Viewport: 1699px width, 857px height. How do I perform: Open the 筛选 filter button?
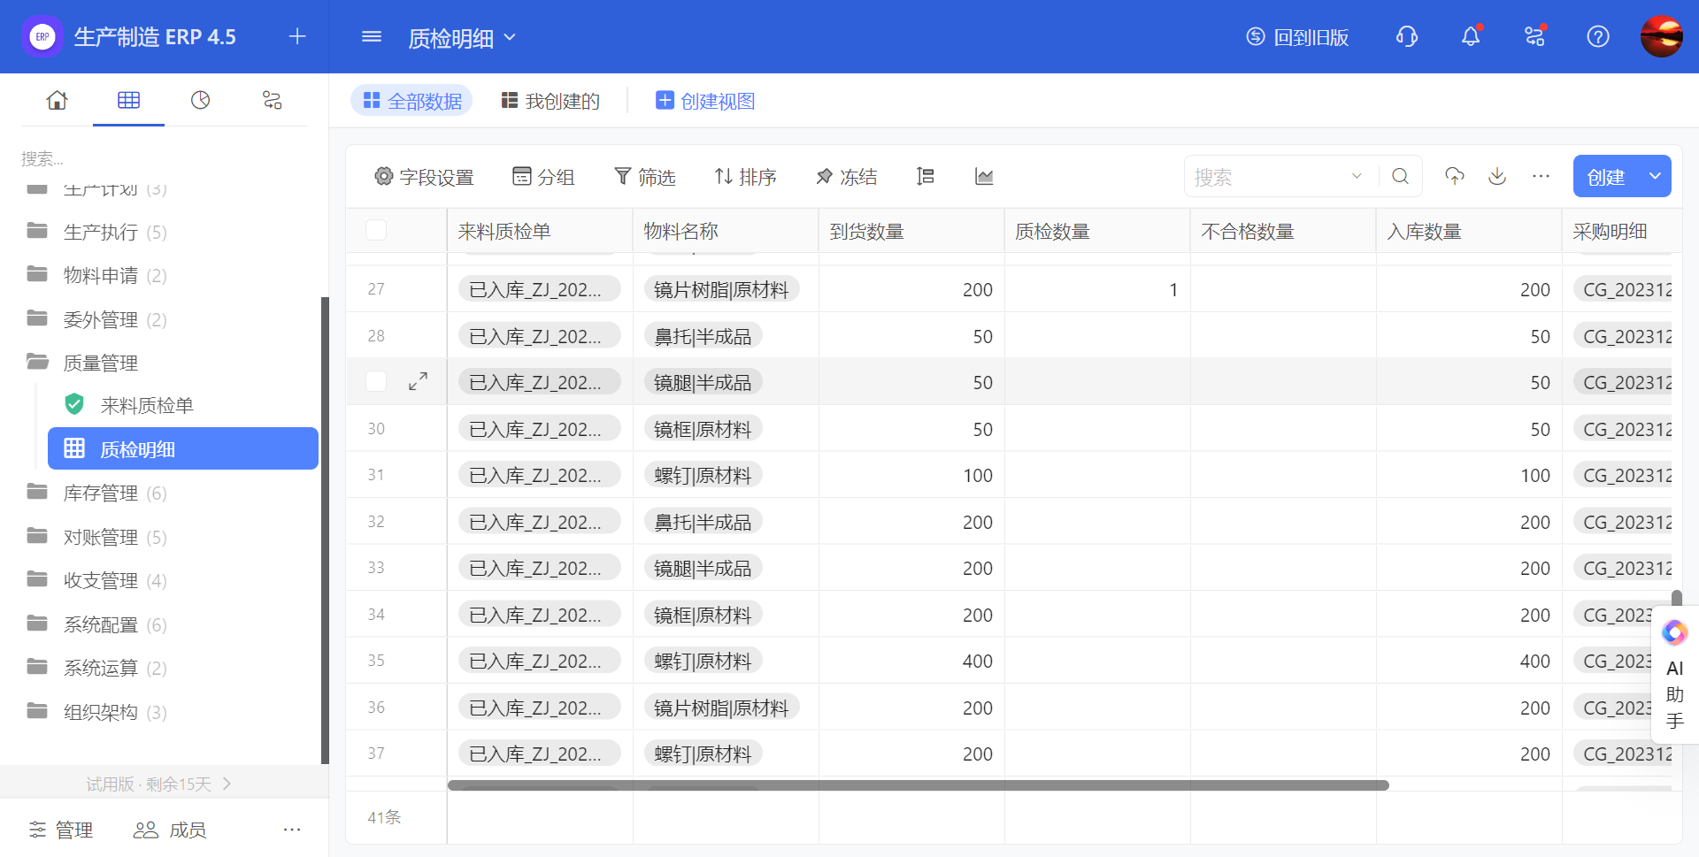coord(645,177)
